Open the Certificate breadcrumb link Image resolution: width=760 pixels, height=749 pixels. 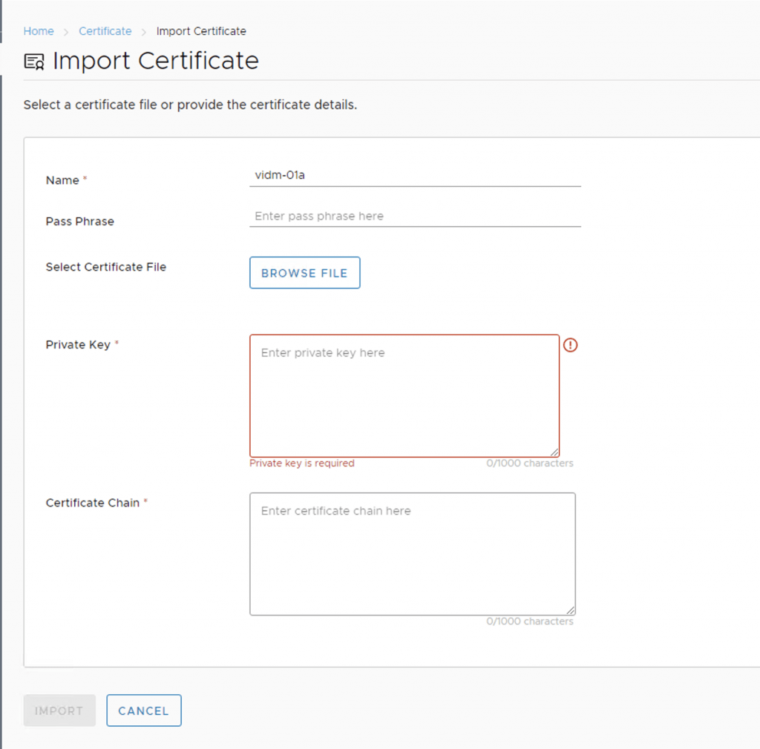(105, 31)
